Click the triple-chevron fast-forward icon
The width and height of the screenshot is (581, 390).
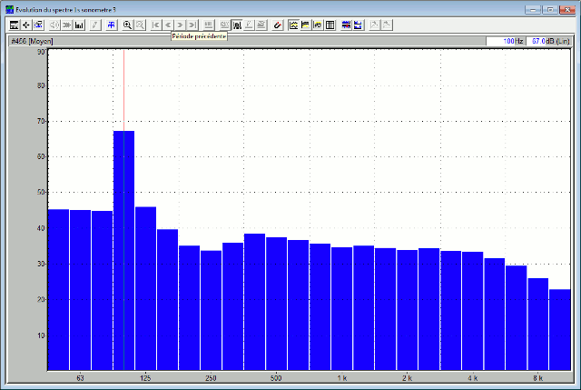point(66,25)
